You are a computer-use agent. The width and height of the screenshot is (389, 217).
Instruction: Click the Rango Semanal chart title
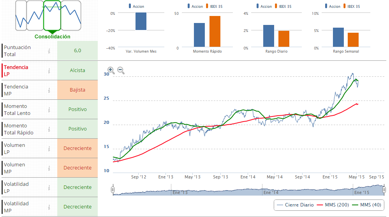click(x=346, y=51)
